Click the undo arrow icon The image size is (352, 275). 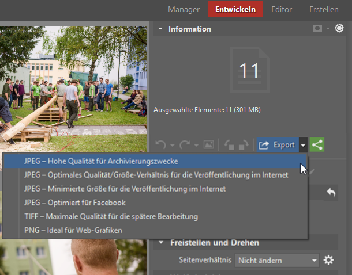[x=160, y=145]
